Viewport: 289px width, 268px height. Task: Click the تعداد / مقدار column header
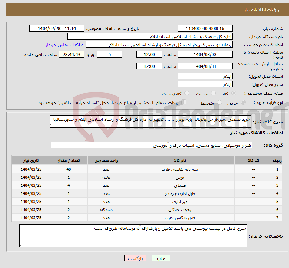coord(69,160)
